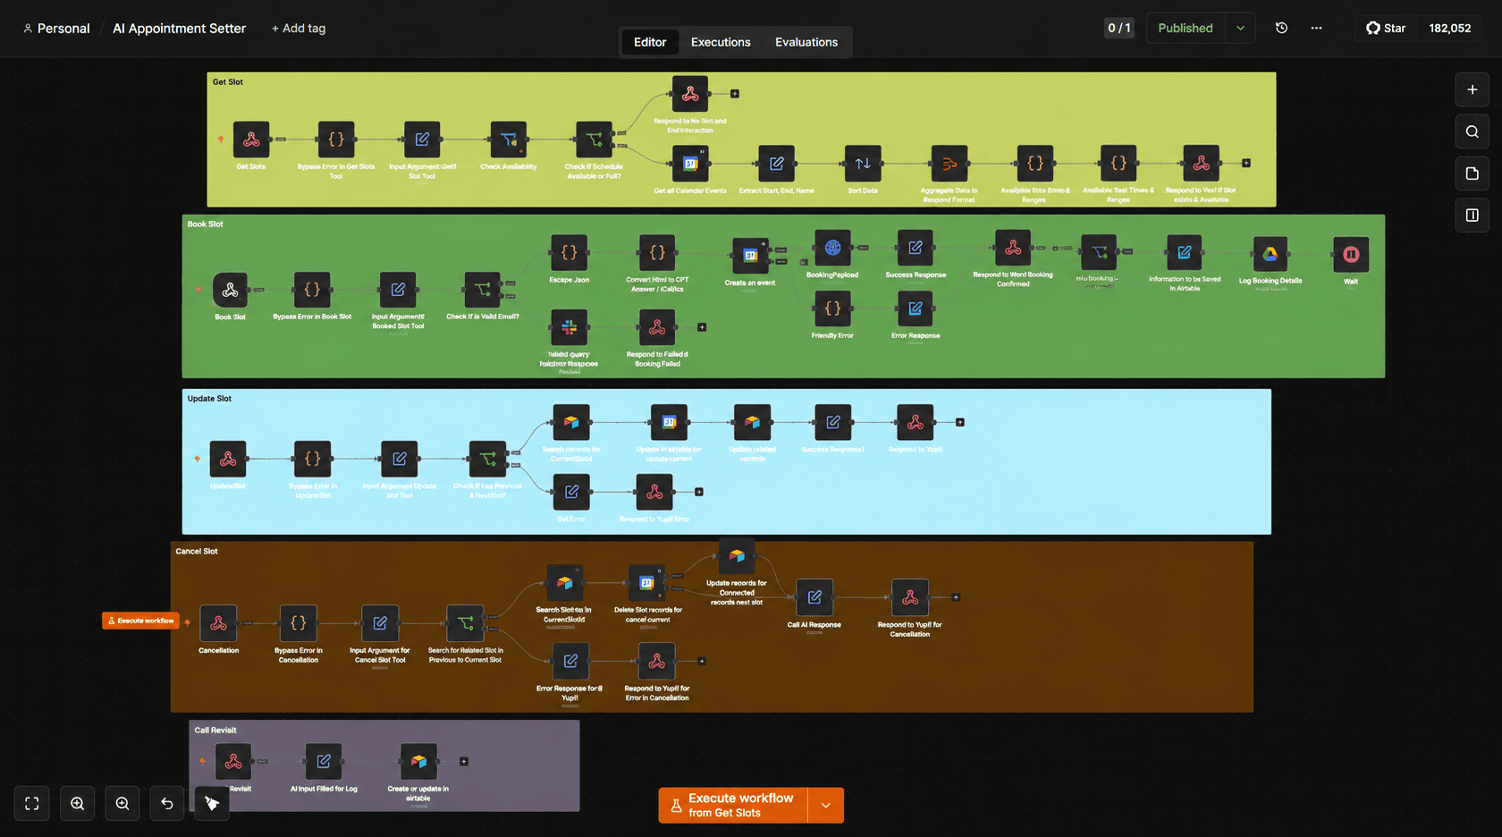Image resolution: width=1502 pixels, height=837 pixels.
Task: Select the Delete Slot records for cancel node
Action: (x=647, y=583)
